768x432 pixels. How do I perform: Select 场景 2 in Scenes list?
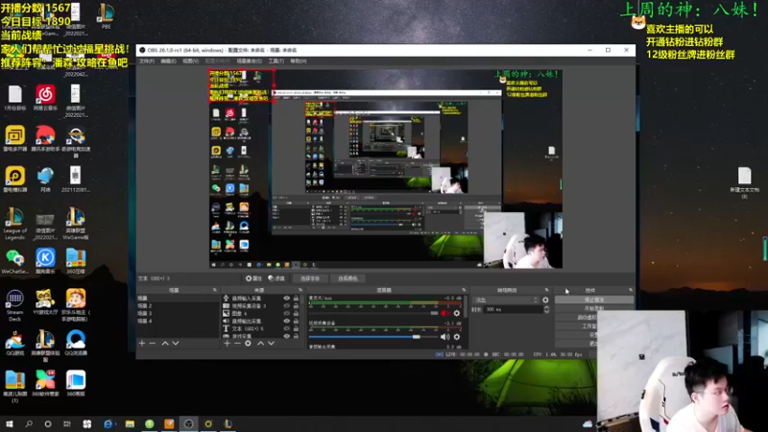178,305
